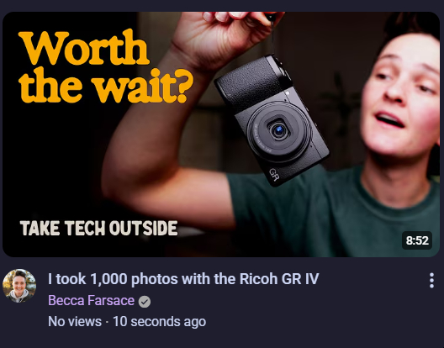Viewport: 444px width, 348px height.
Task: Click the 'Worth the wait?' thumbnail text
Action: click(105, 66)
